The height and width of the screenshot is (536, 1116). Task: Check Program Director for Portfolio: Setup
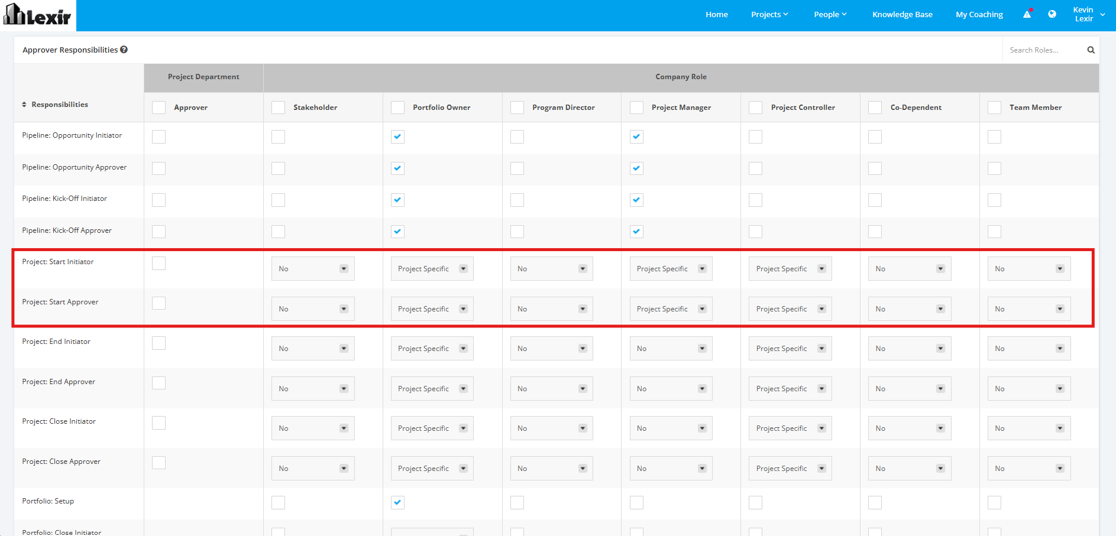(517, 502)
